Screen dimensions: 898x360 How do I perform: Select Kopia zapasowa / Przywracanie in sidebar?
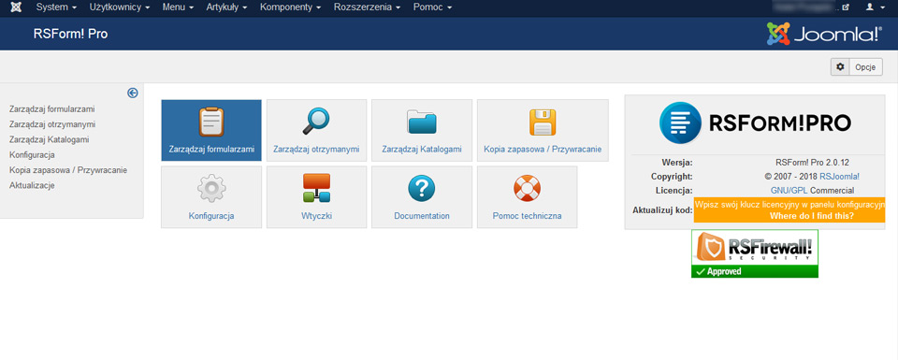point(68,170)
